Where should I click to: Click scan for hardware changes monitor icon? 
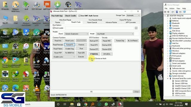[x=184, y=12]
